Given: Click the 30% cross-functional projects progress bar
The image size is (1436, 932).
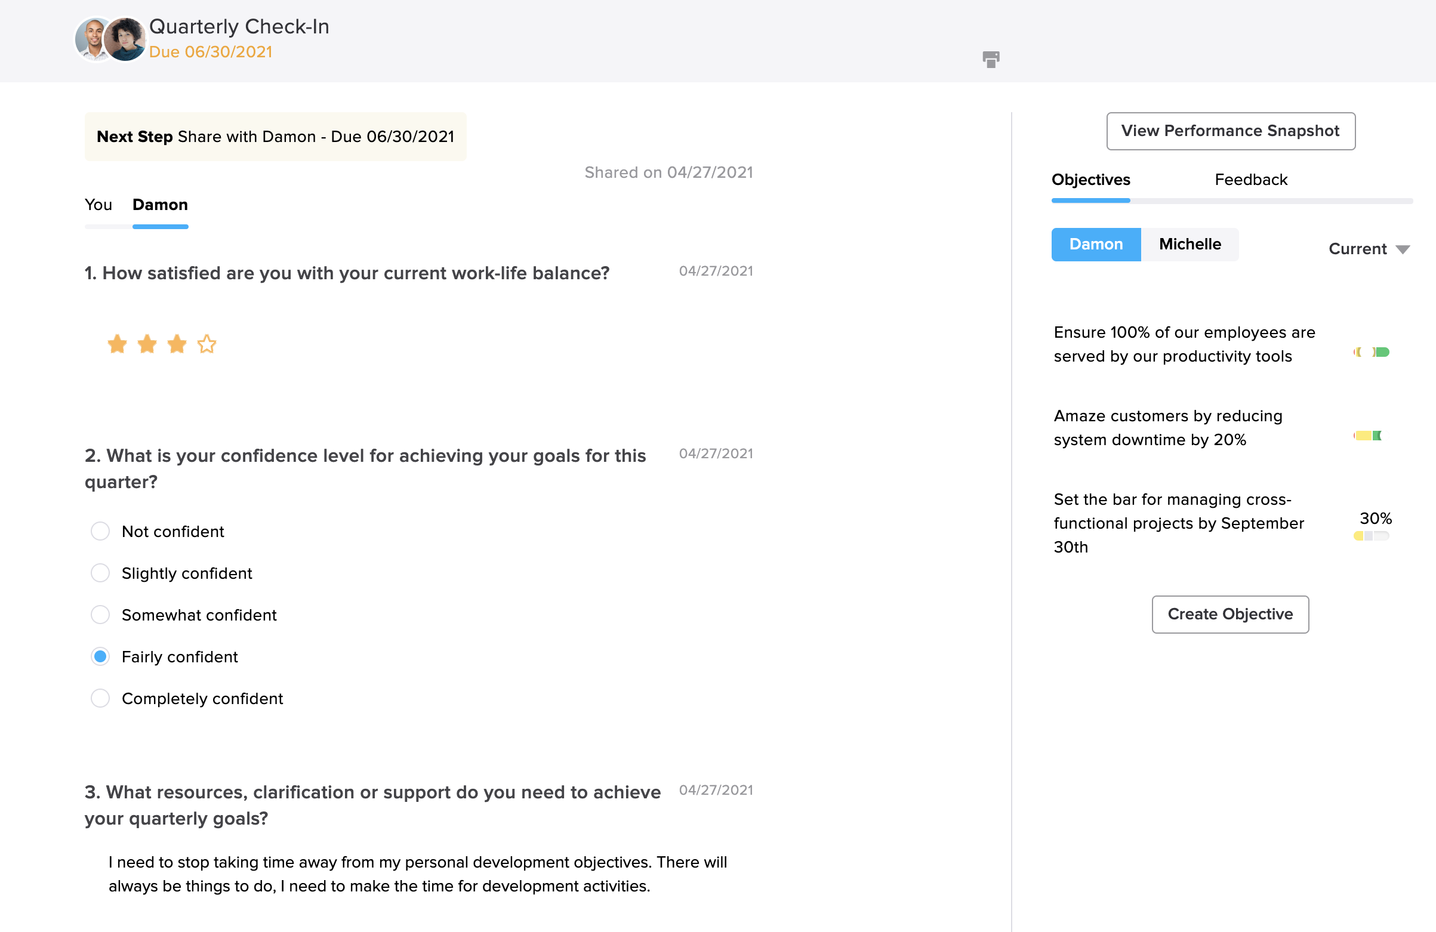Looking at the screenshot, I should point(1371,536).
